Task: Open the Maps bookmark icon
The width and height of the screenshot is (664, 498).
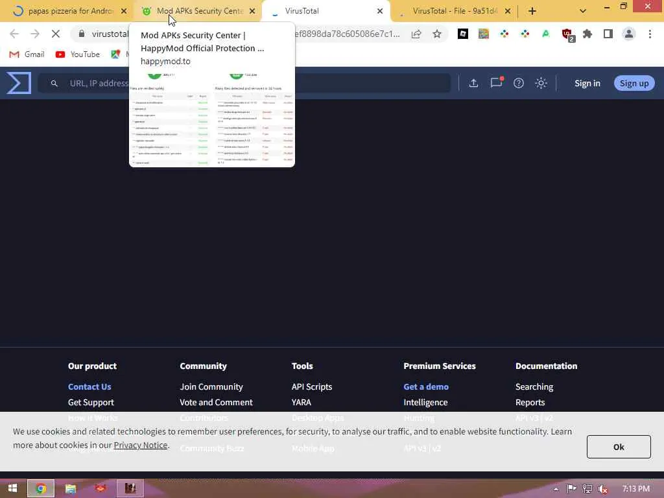Action: pos(115,54)
